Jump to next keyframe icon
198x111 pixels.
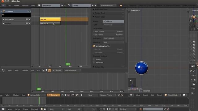[x=114, y=109]
